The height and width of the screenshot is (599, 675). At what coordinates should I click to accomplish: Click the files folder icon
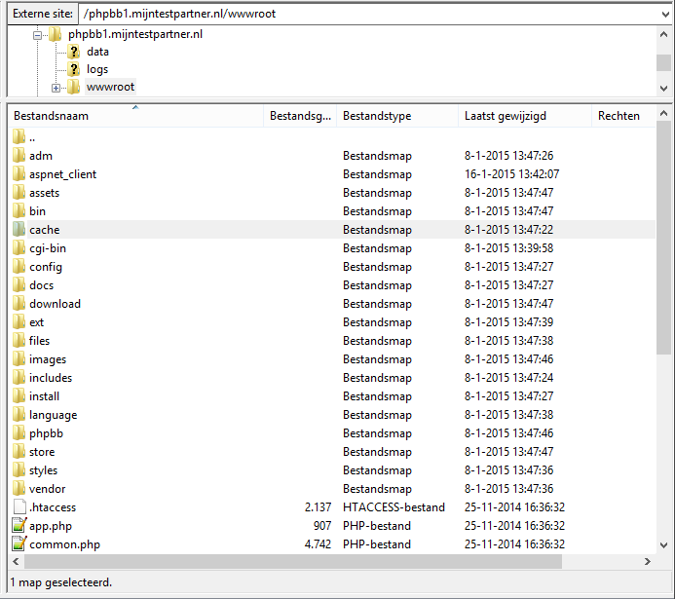(x=19, y=340)
